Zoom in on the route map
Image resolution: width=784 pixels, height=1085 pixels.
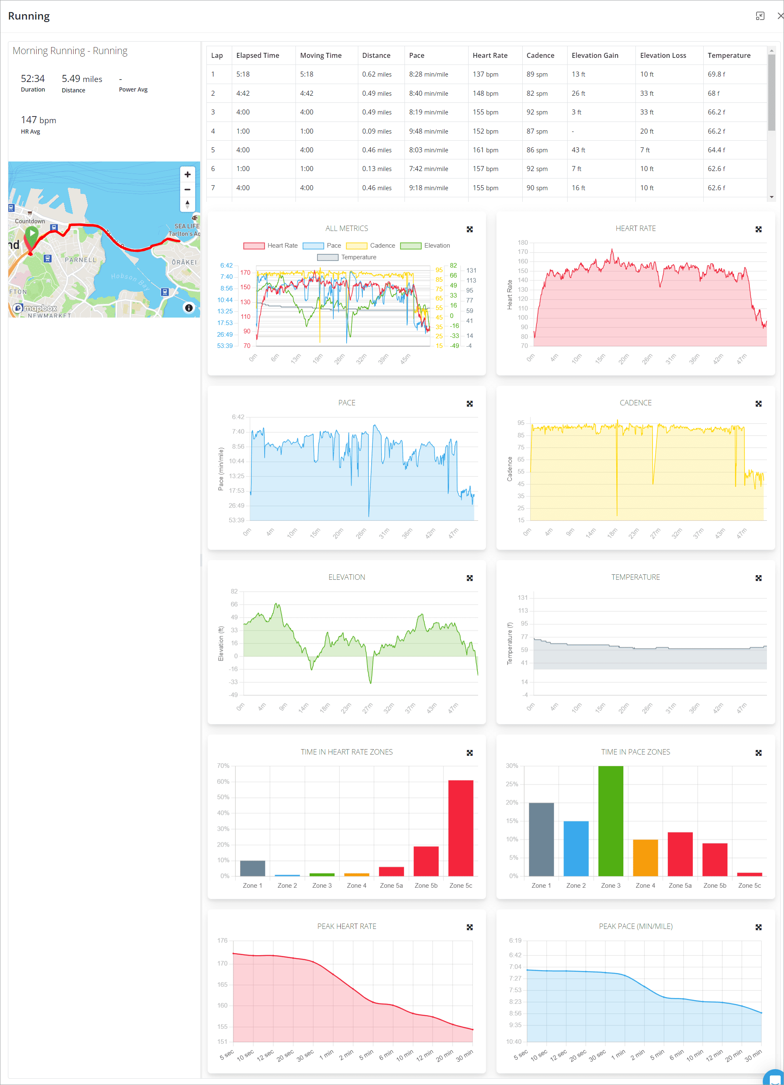(x=188, y=175)
